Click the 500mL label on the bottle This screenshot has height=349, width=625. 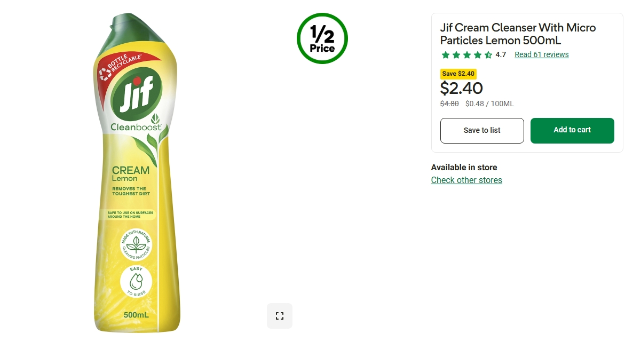pyautogui.click(x=136, y=315)
